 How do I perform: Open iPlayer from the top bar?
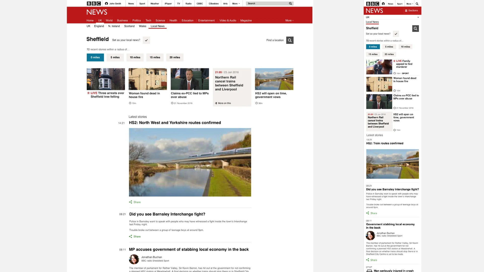coord(168,4)
